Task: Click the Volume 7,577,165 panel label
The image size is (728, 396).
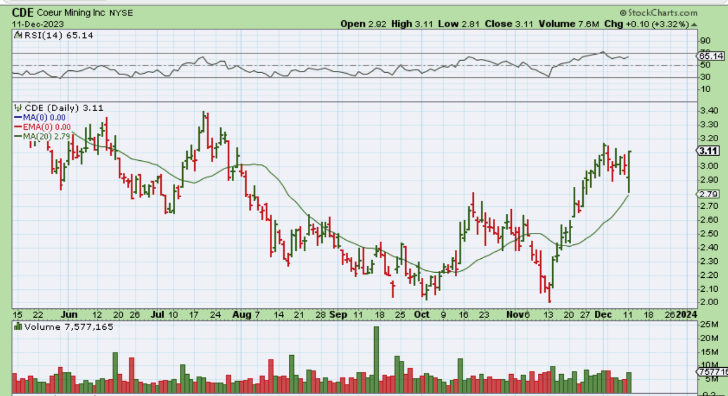Action: [69, 327]
